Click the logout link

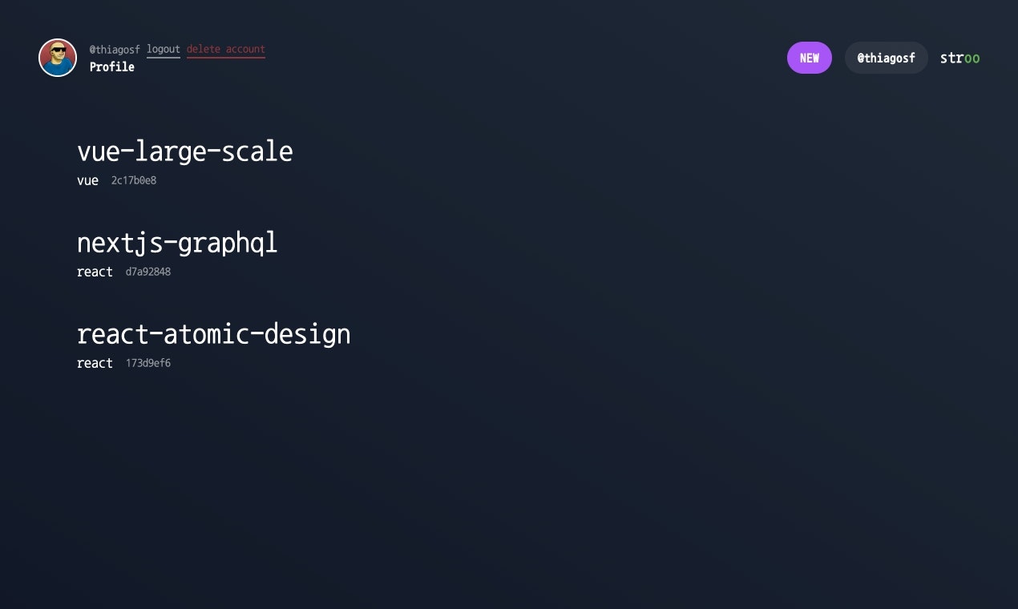click(x=164, y=50)
